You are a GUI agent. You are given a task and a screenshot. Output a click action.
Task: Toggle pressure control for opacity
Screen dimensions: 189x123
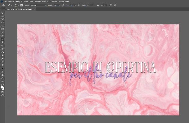click(63, 5)
